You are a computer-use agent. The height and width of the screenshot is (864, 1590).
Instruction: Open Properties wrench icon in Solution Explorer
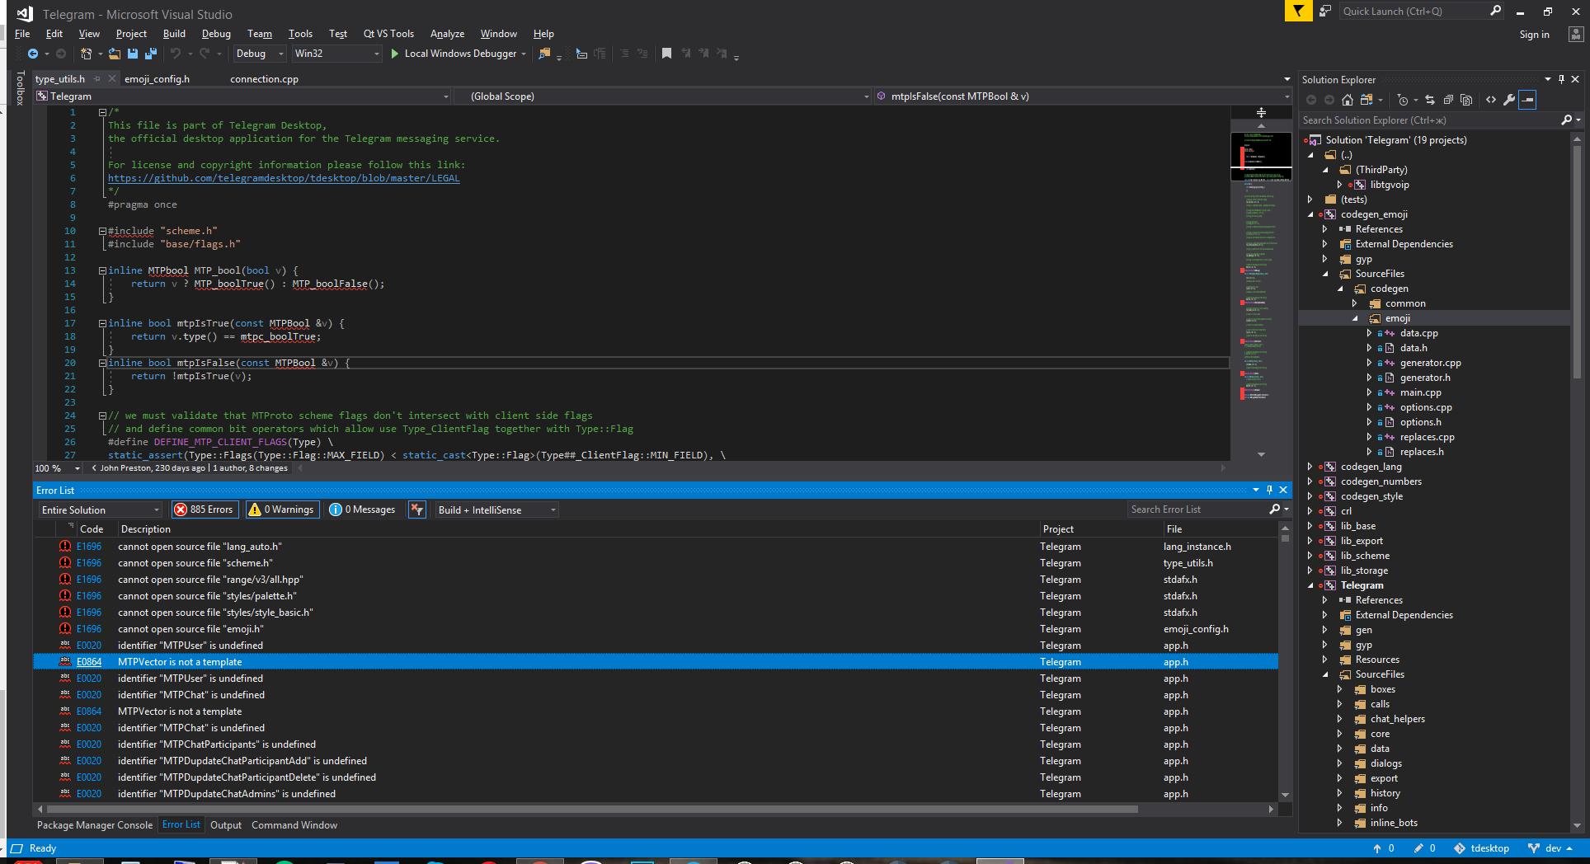[x=1509, y=100]
